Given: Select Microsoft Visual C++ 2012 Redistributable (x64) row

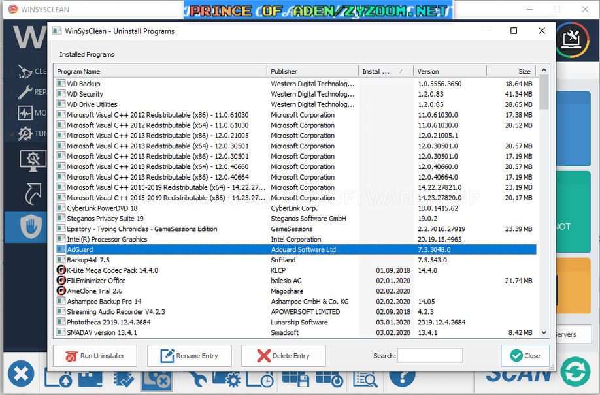Looking at the screenshot, I should 296,125.
